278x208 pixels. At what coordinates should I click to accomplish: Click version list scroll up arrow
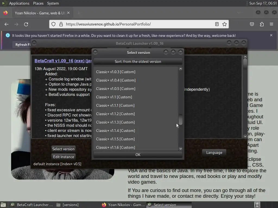click(x=181, y=69)
